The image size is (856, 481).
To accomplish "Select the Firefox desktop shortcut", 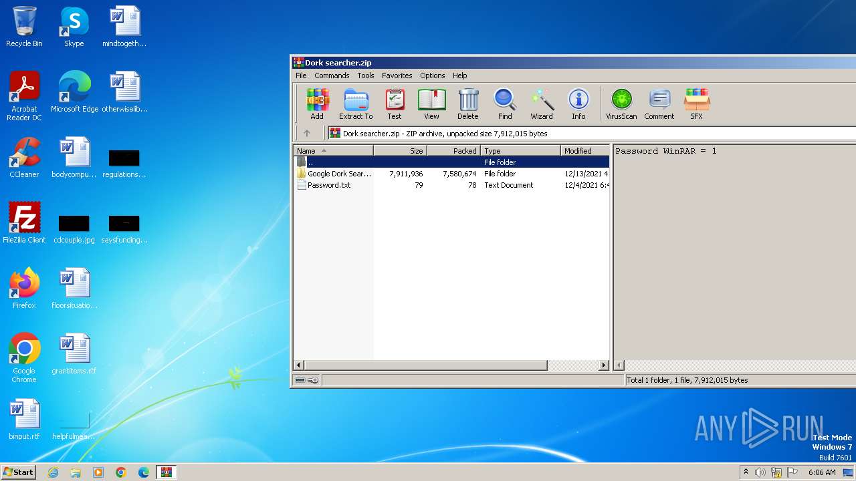I will 24,289.
